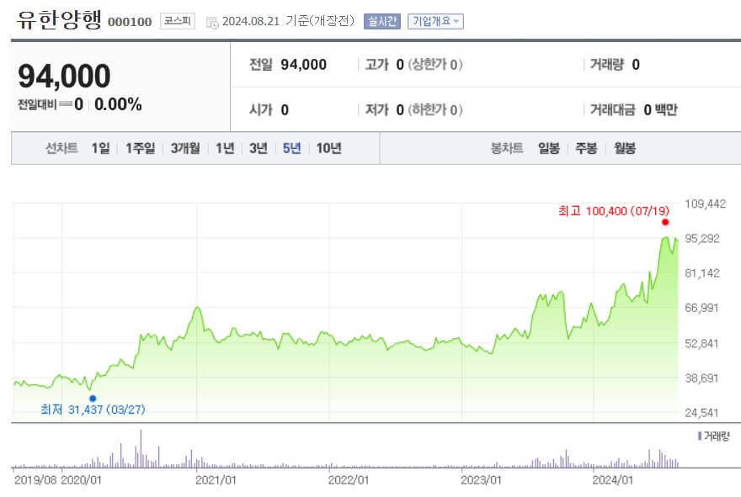Switch to the 1년 chart period
The image size is (741, 497).
(x=225, y=148)
